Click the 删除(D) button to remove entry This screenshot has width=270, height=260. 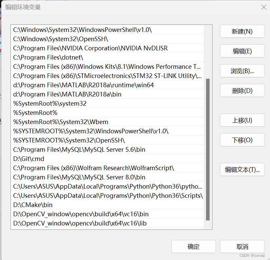pos(242,91)
